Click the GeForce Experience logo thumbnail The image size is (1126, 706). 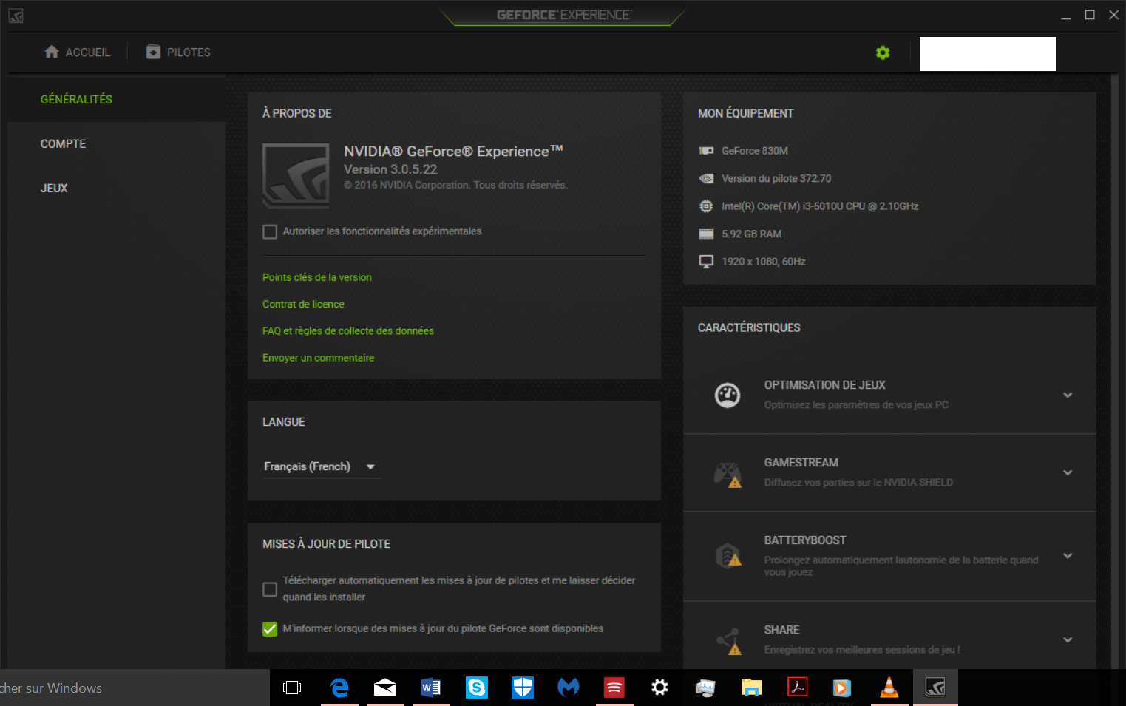tap(296, 176)
